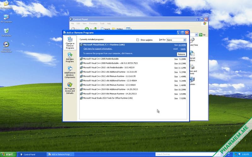Select Visual C++ 2010 x86 Redistributable 10.0.40219
Viewport: 252px width, 157px height.
tap(133, 68)
